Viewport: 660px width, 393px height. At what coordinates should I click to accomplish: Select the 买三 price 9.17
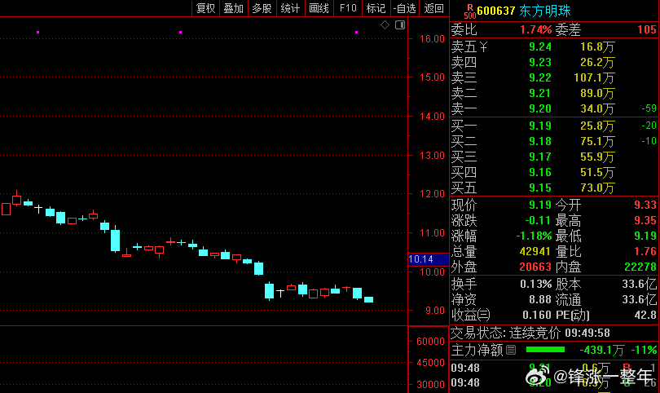(x=540, y=157)
